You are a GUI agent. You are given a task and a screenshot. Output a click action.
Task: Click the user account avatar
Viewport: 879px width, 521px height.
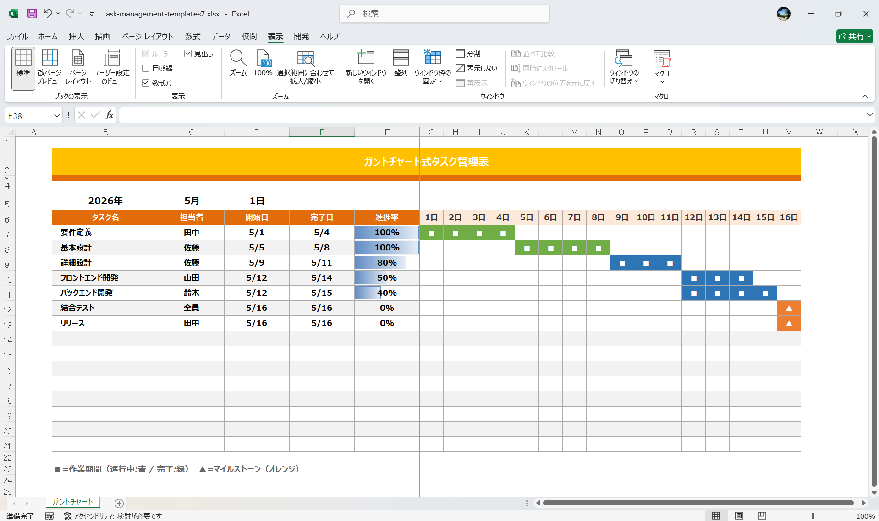(784, 14)
